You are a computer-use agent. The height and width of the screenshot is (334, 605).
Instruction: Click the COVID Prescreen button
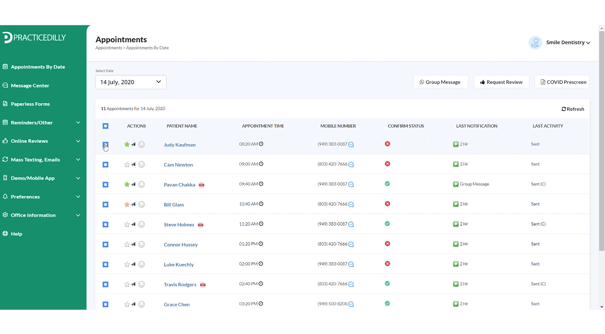[x=562, y=82]
